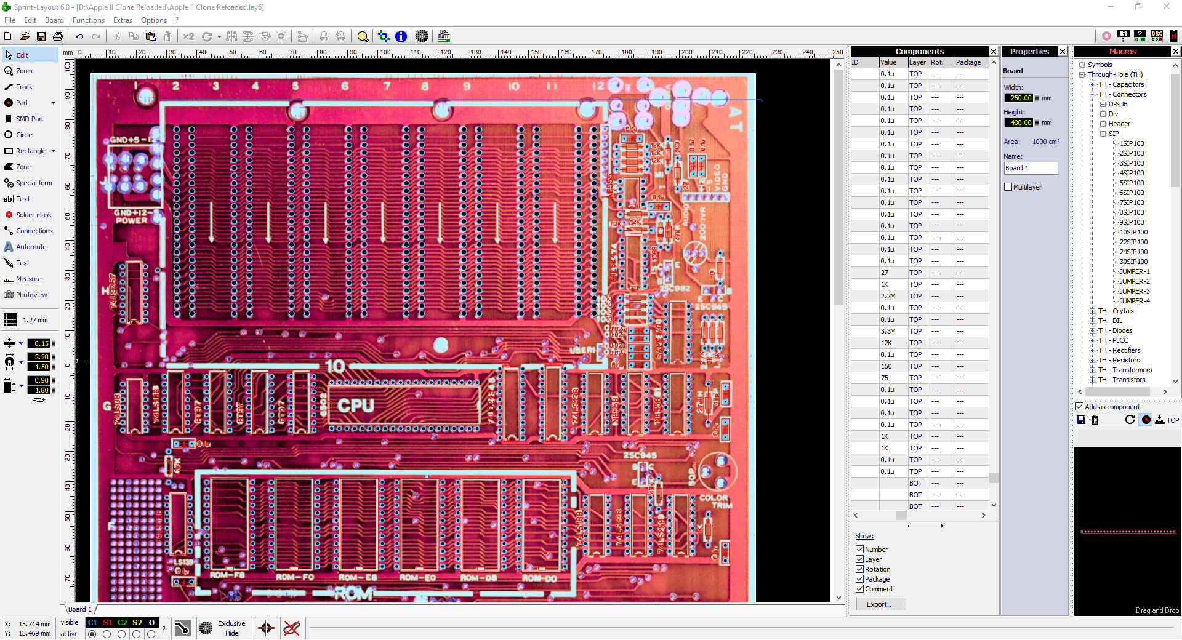Expand the TH - Capacitors node

point(1092,84)
